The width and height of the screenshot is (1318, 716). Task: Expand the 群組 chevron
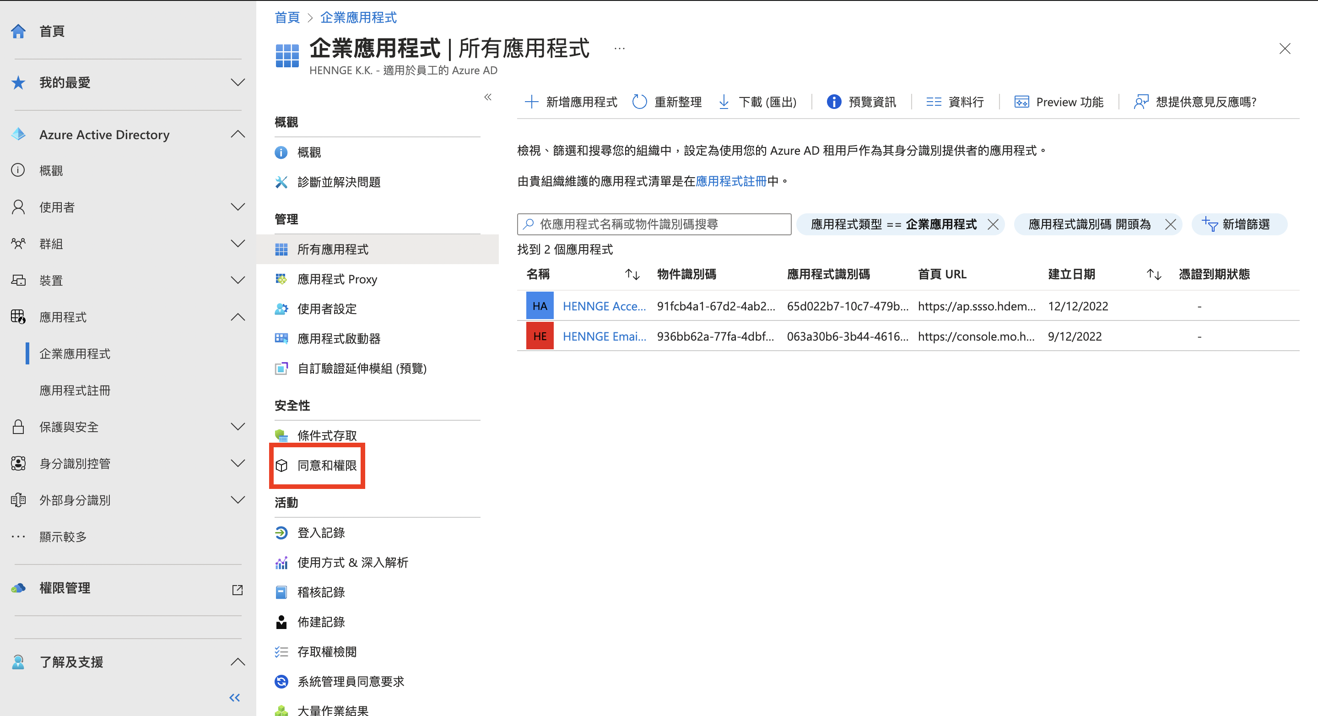coord(238,244)
